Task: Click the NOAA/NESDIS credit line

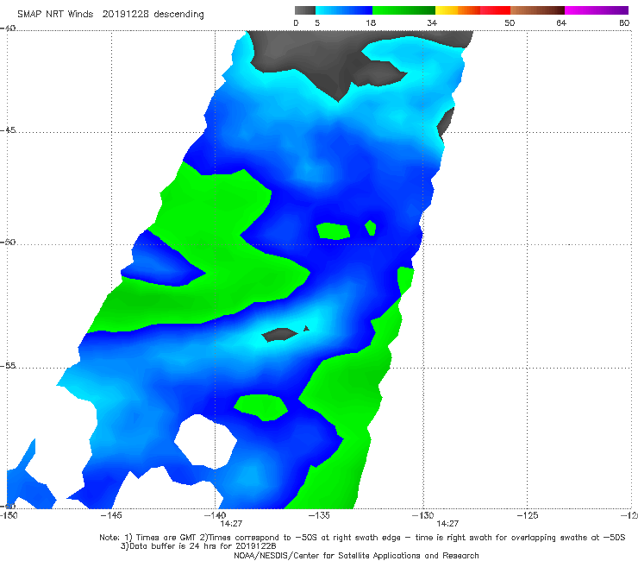Action: point(356,555)
